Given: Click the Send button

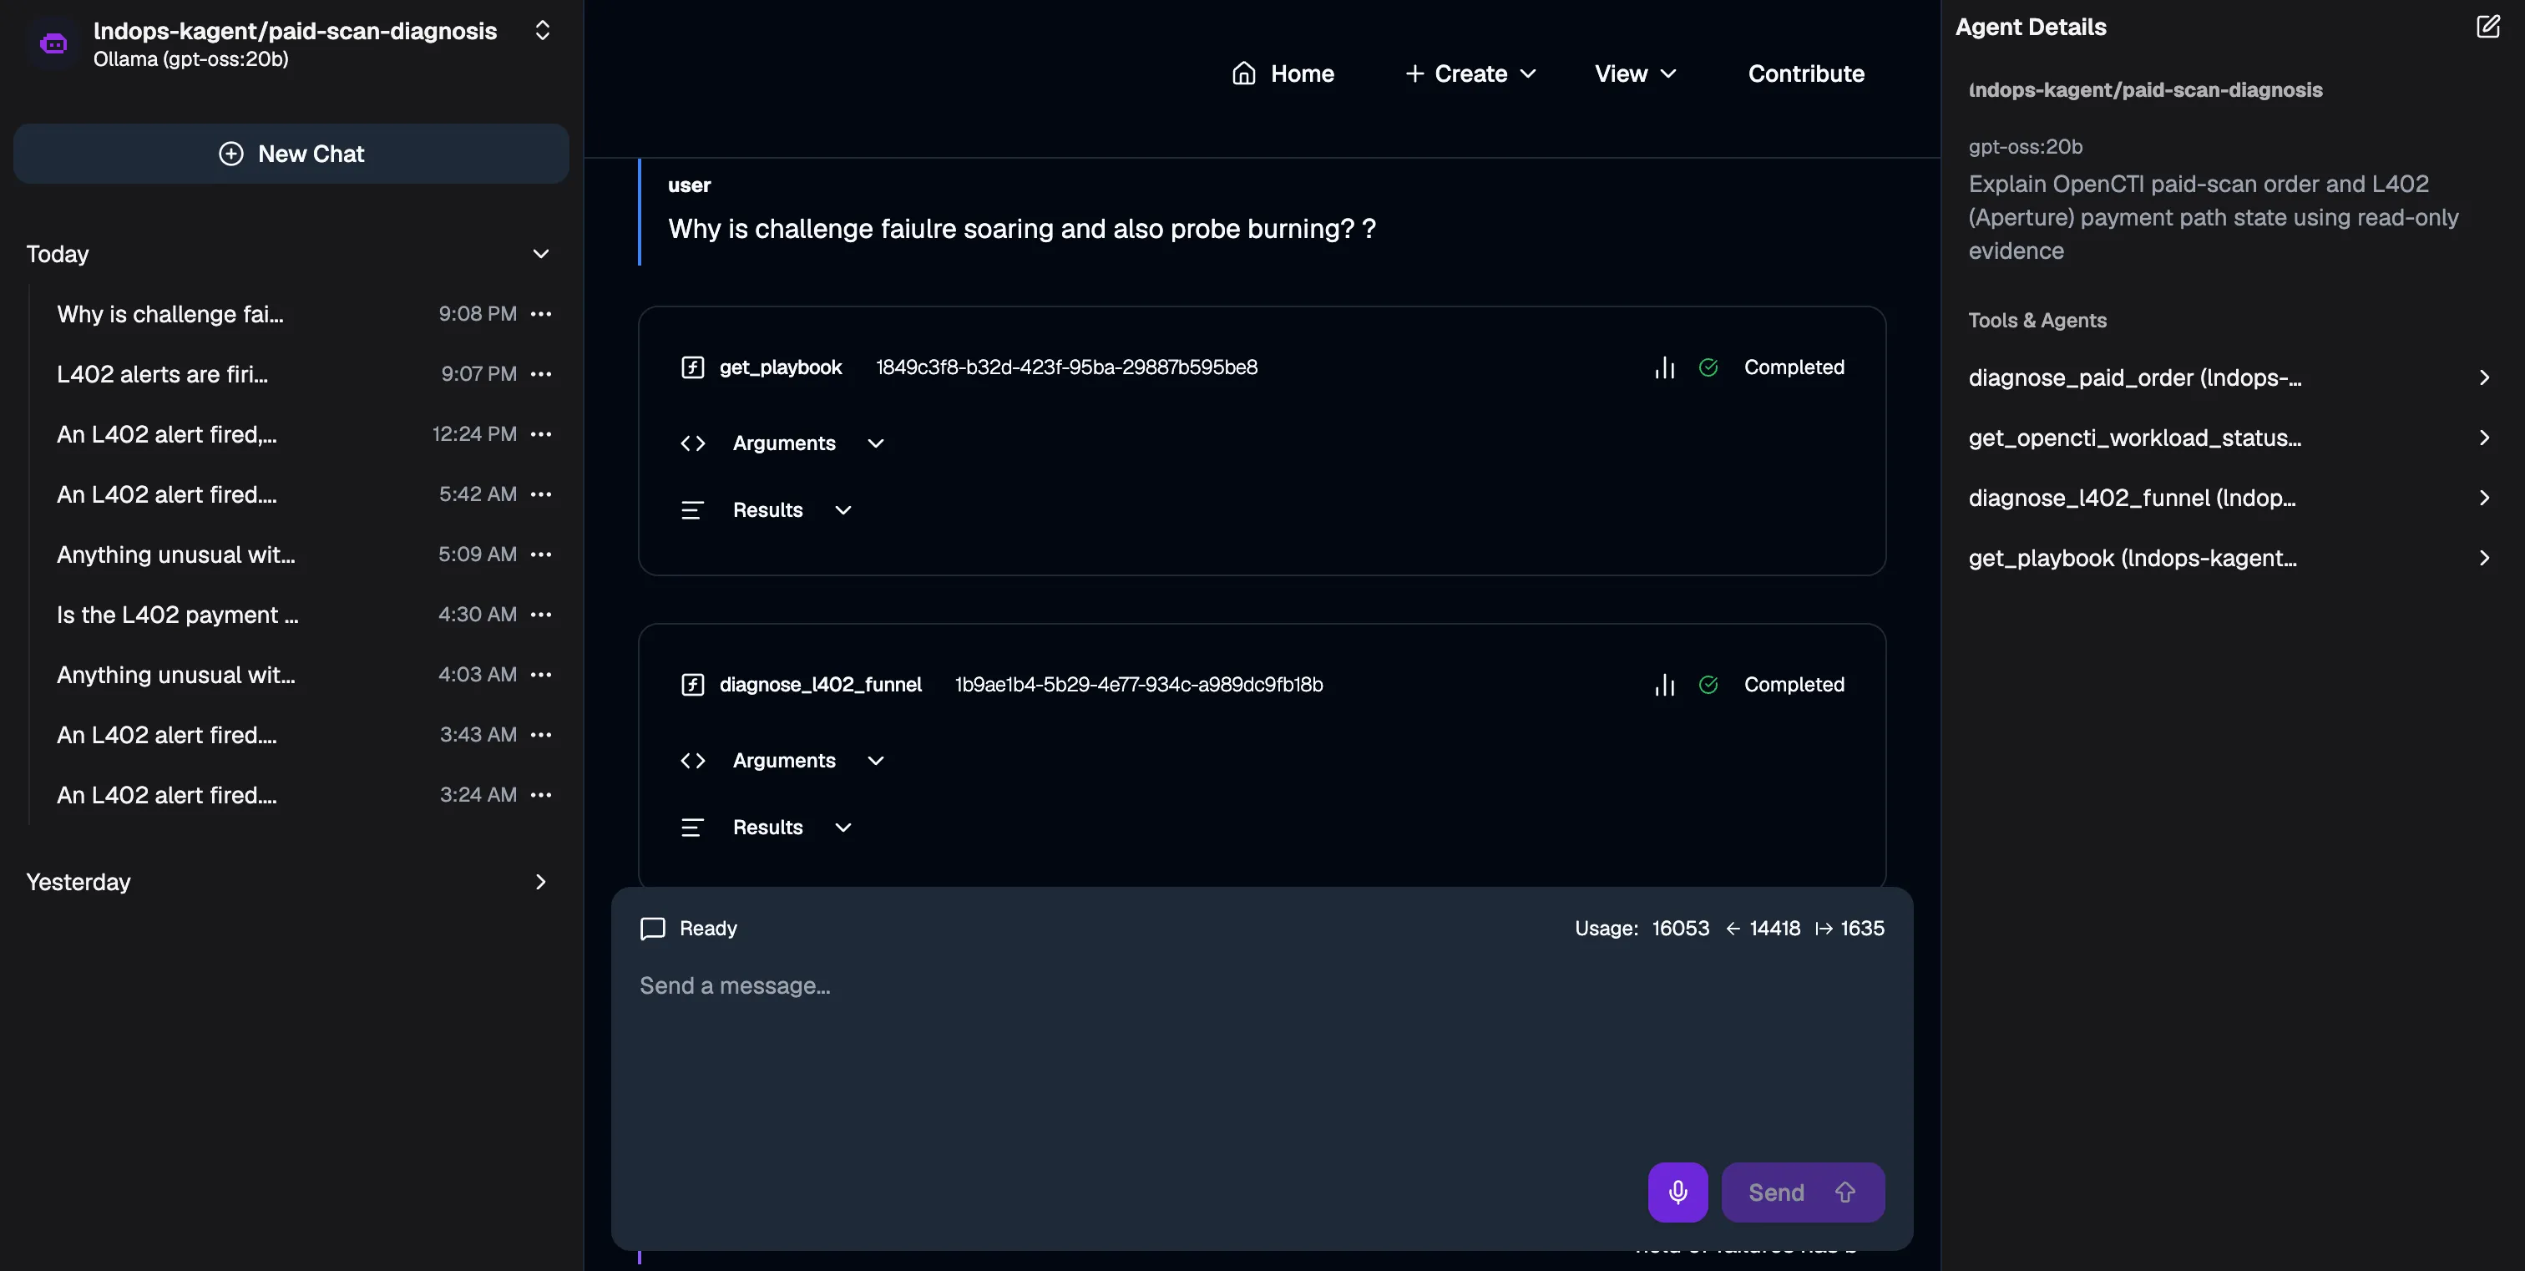Looking at the screenshot, I should (1803, 1192).
